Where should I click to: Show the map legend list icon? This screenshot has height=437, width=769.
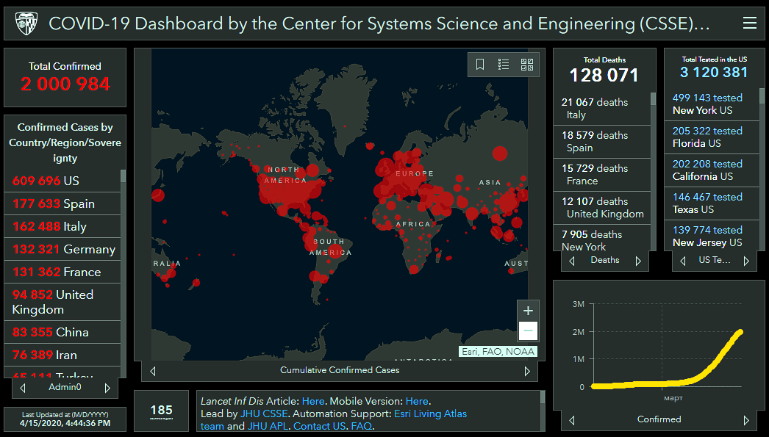pyautogui.click(x=504, y=65)
